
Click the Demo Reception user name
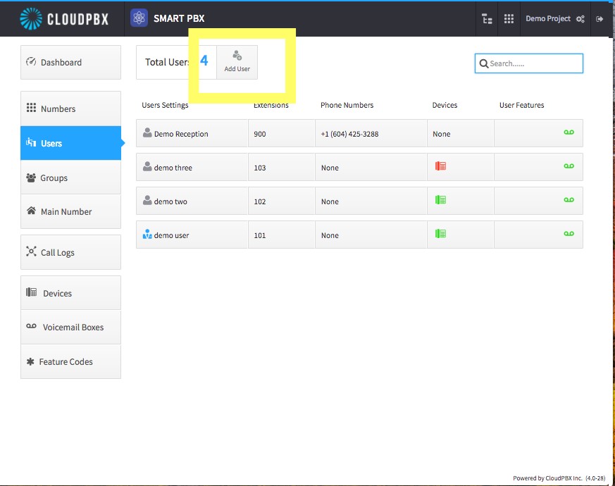tap(181, 134)
